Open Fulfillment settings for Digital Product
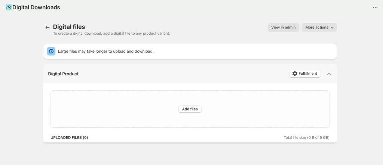Image resolution: width=383 pixels, height=165 pixels. [x=305, y=74]
